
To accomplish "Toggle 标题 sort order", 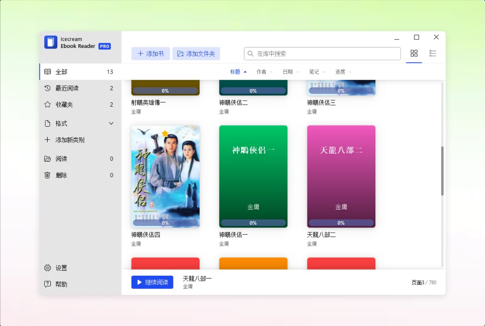I will tap(236, 71).
